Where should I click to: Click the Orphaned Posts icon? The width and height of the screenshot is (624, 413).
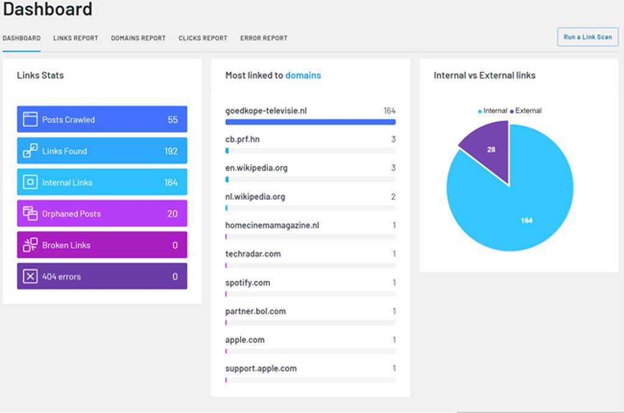coord(30,214)
